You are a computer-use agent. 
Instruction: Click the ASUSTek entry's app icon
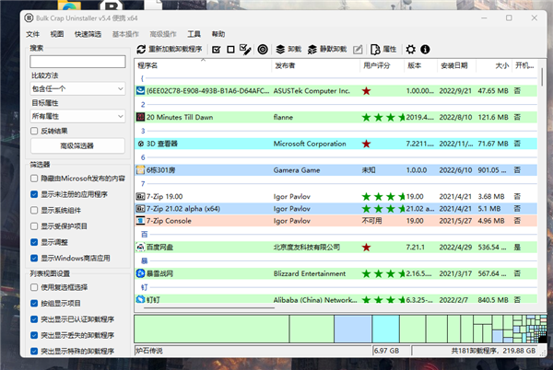140,91
